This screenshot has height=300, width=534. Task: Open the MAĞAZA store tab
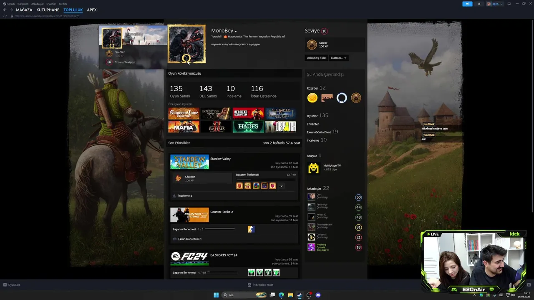click(x=24, y=10)
